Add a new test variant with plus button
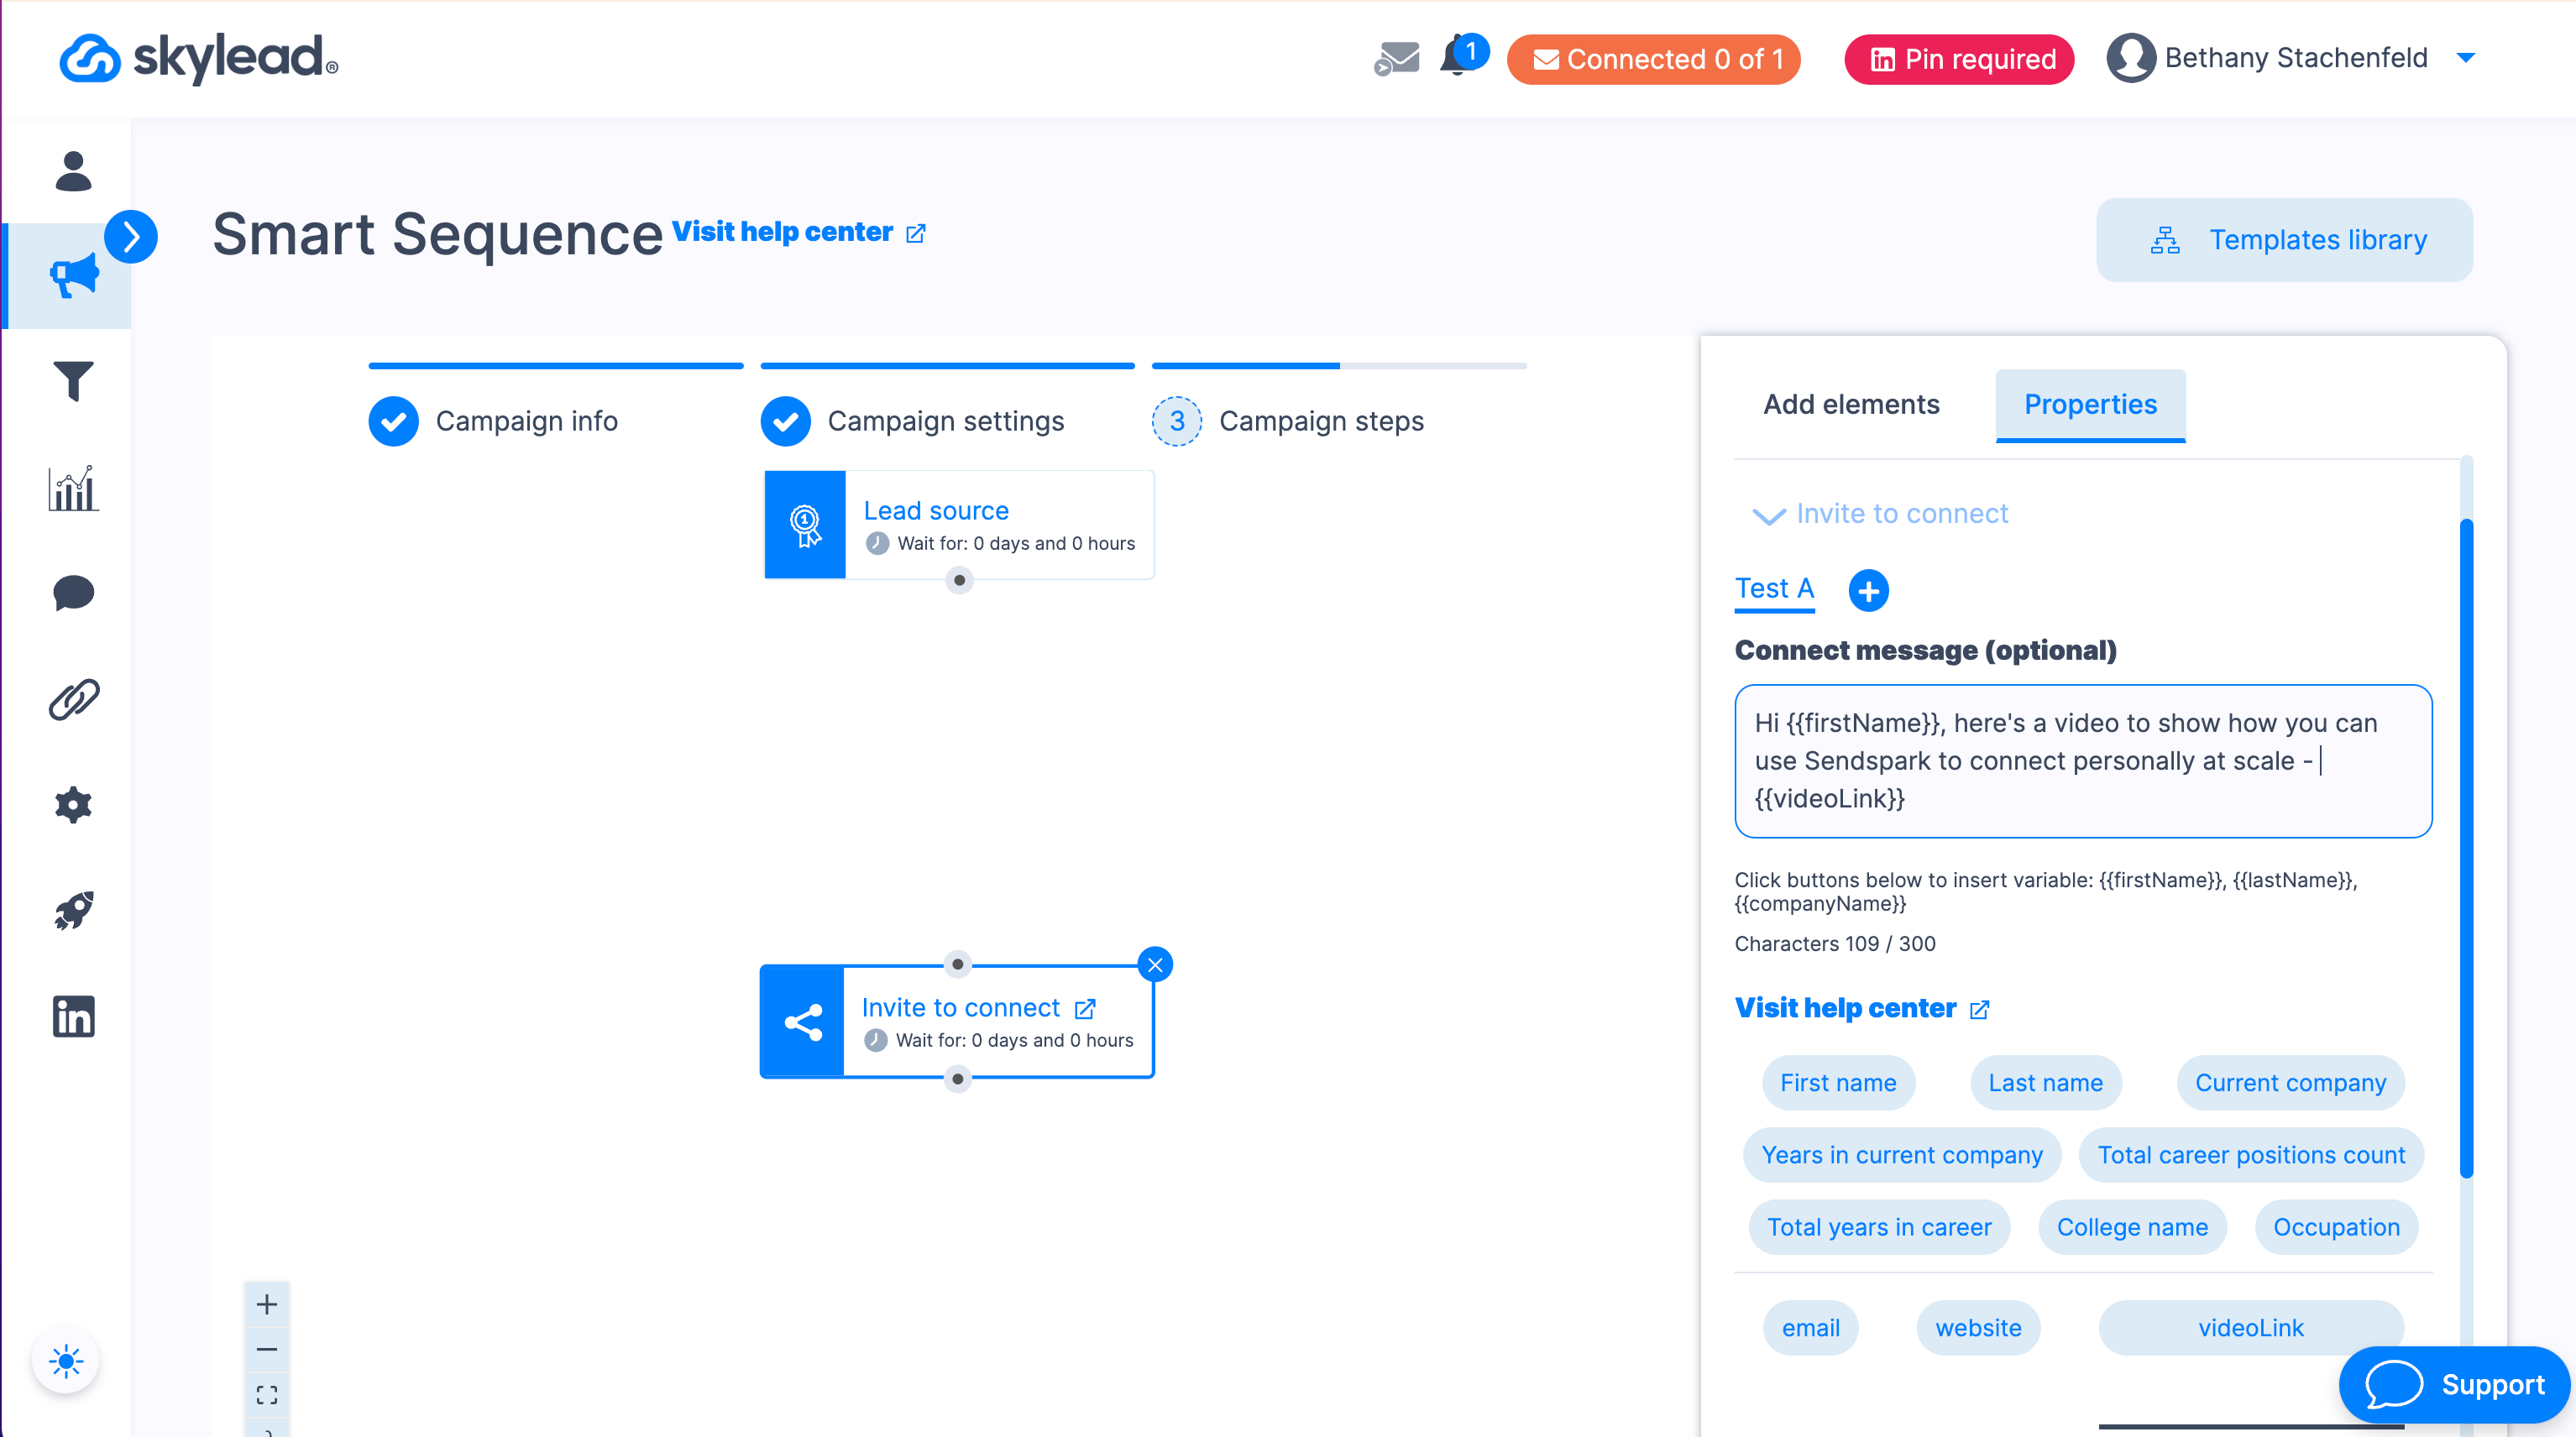2576x1437 pixels. click(1868, 591)
